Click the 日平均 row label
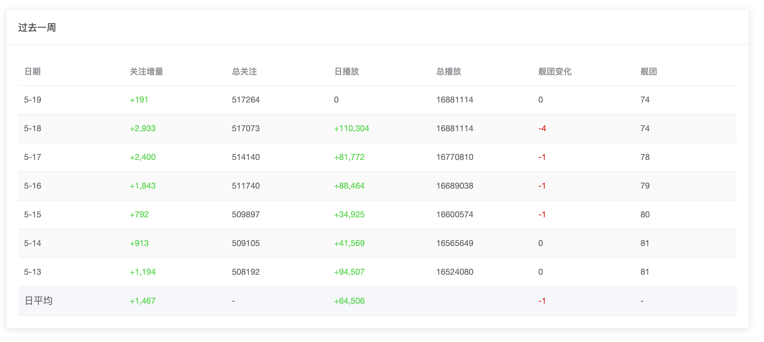Viewport: 764px width, 342px height. coord(39,301)
